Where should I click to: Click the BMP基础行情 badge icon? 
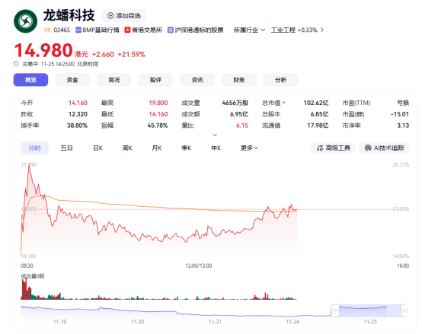(78, 30)
